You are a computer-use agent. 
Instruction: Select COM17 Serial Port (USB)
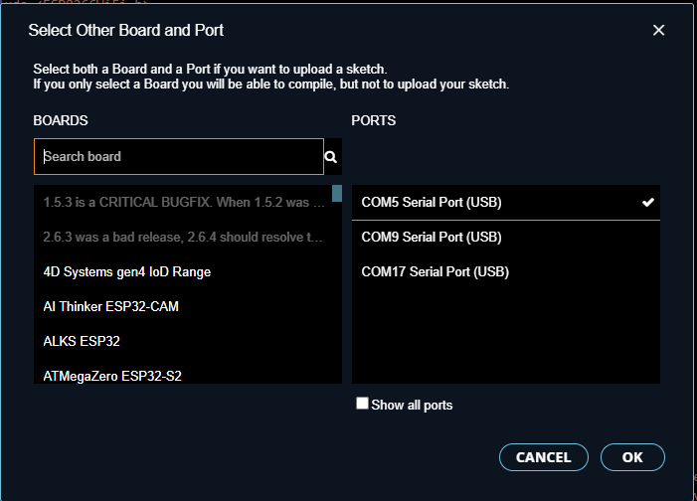tap(506, 271)
